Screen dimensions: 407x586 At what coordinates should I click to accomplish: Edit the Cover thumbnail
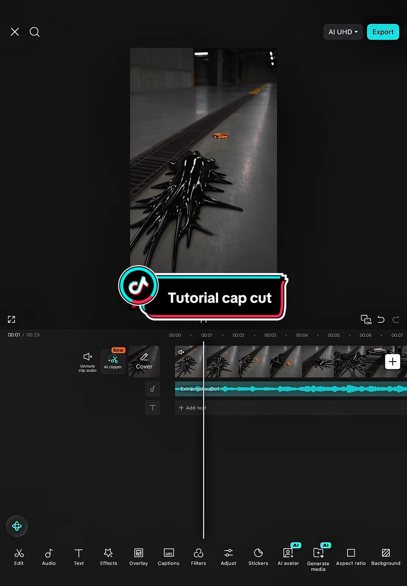click(144, 362)
